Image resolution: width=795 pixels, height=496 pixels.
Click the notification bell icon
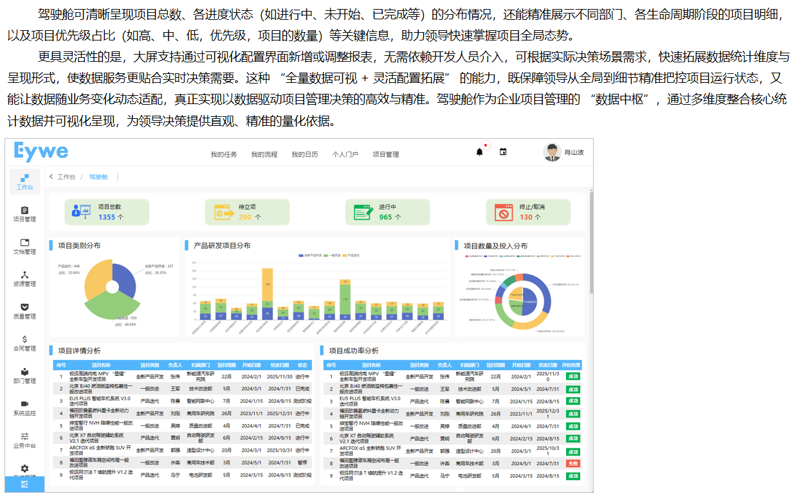coord(479,152)
